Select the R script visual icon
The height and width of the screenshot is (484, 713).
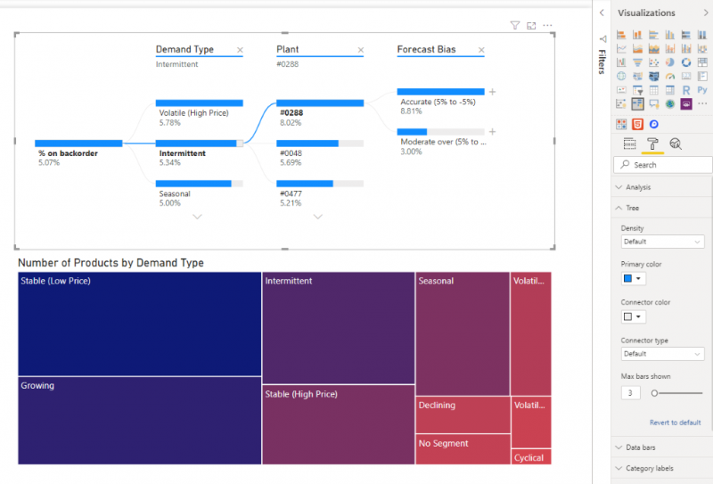(686, 90)
